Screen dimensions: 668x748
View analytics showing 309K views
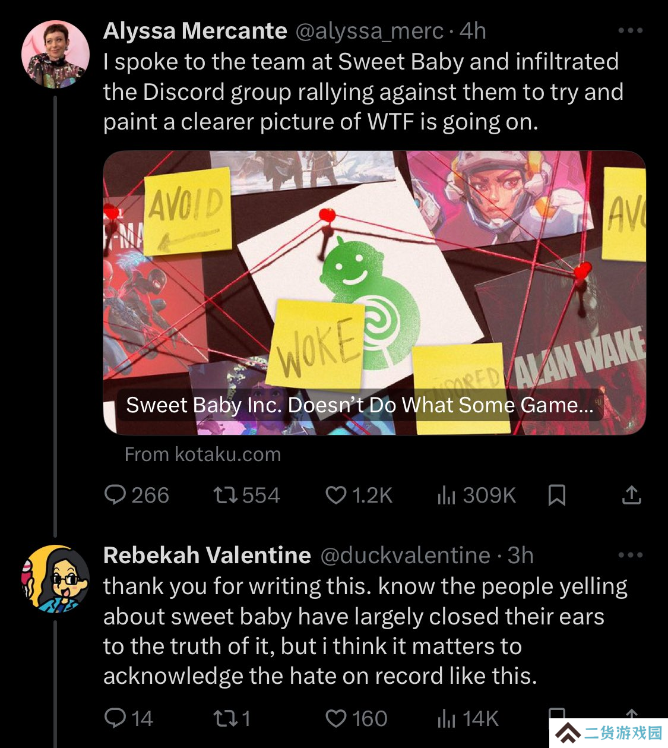coord(476,495)
